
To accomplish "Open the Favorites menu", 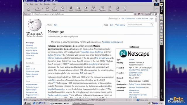I will (47, 4).
